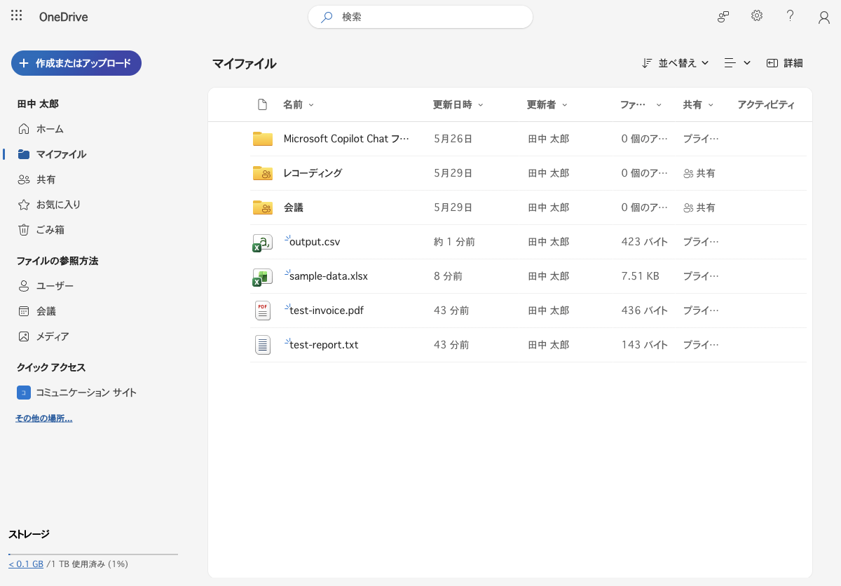
Task: Click the test-report.txt text file icon
Action: coord(263,345)
